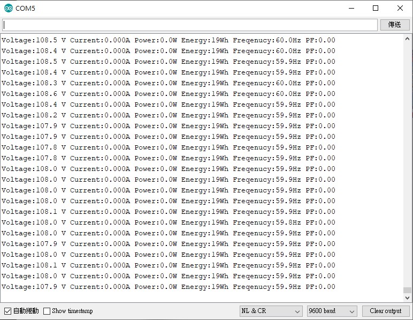Click the empty scrollbar track above the thumb
This screenshot has width=413, height=320.
coord(408,161)
